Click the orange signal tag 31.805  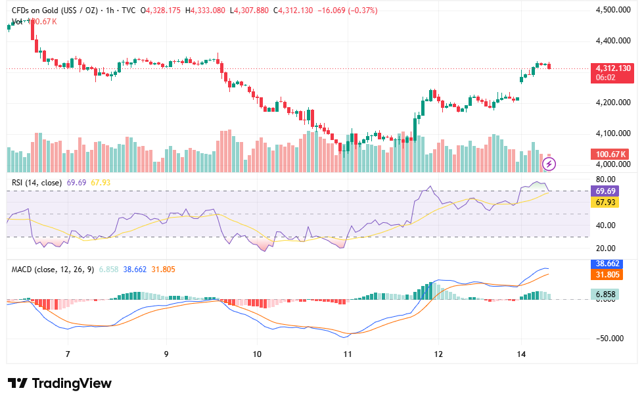tap(607, 274)
